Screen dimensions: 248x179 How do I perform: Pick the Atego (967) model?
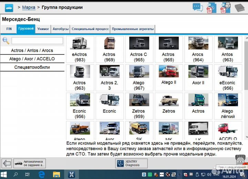click(139, 78)
